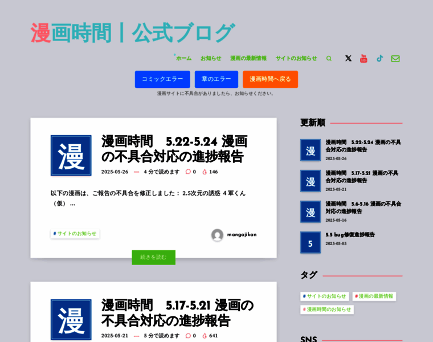Viewport: 433px width, 342px height.
Task: Click the comment count icon on 5.22-5.24 post
Action: tap(188, 172)
